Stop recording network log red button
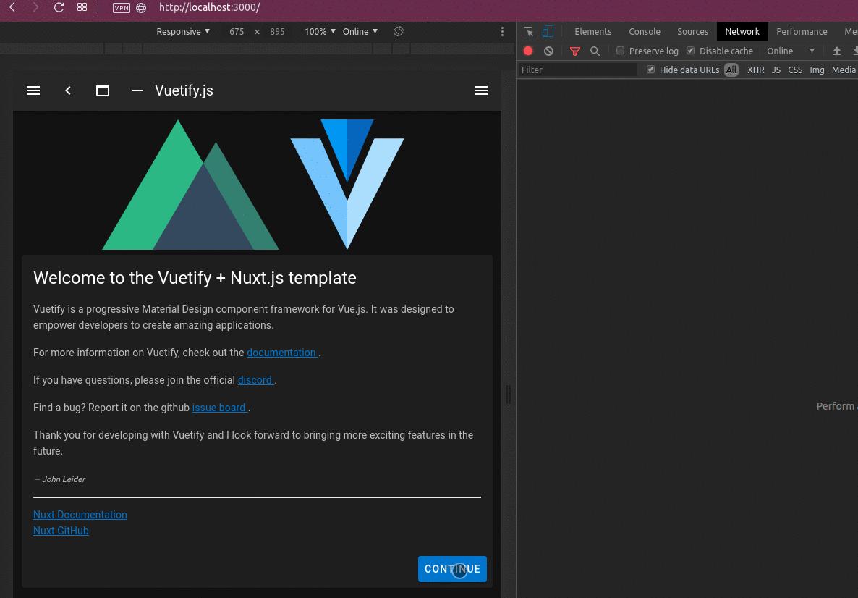 pyautogui.click(x=528, y=51)
